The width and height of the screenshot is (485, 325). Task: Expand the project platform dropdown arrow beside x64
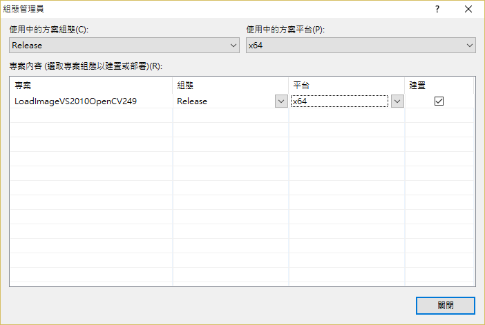(397, 101)
